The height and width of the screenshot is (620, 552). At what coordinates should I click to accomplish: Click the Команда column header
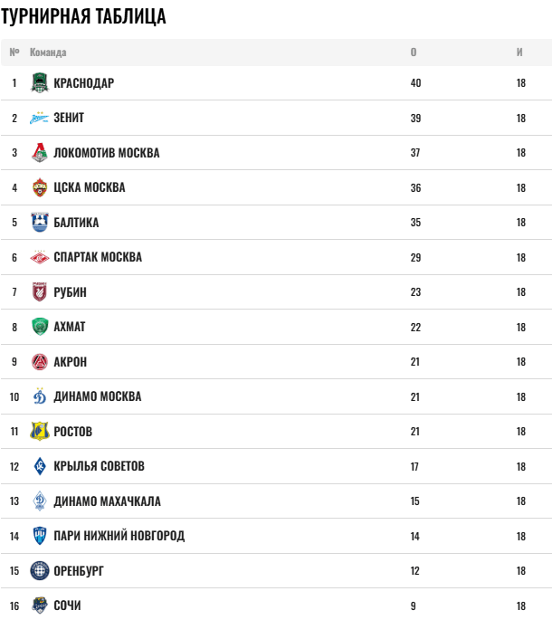click(x=48, y=52)
